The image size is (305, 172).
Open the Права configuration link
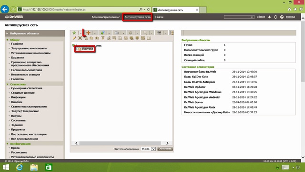tap(15, 148)
